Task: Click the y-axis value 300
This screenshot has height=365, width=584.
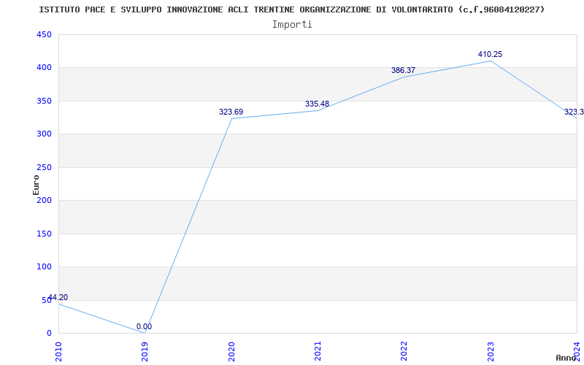Action: [44, 134]
